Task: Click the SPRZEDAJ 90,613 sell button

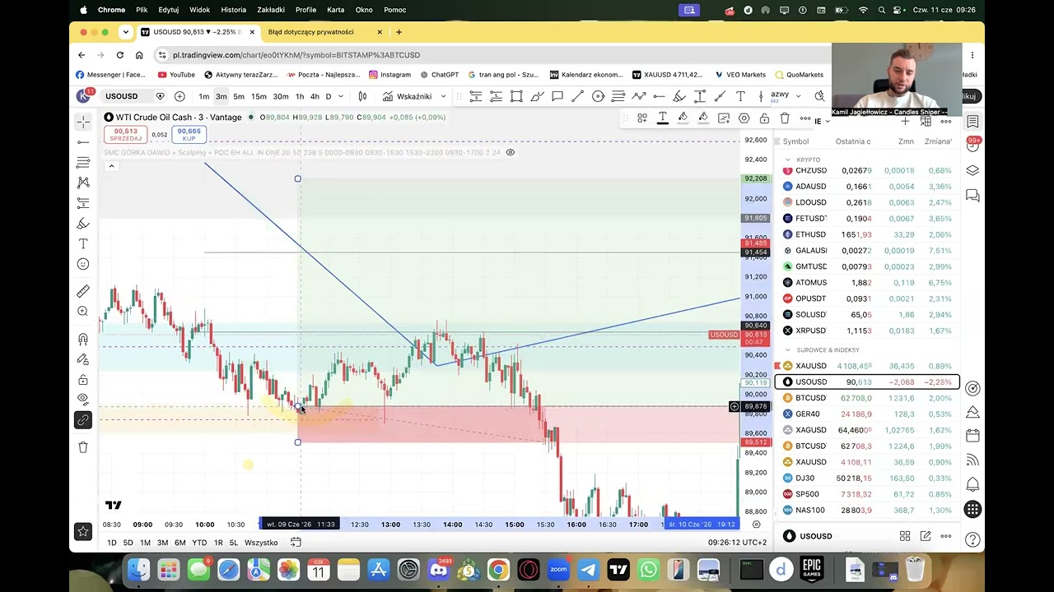Action: tap(126, 134)
